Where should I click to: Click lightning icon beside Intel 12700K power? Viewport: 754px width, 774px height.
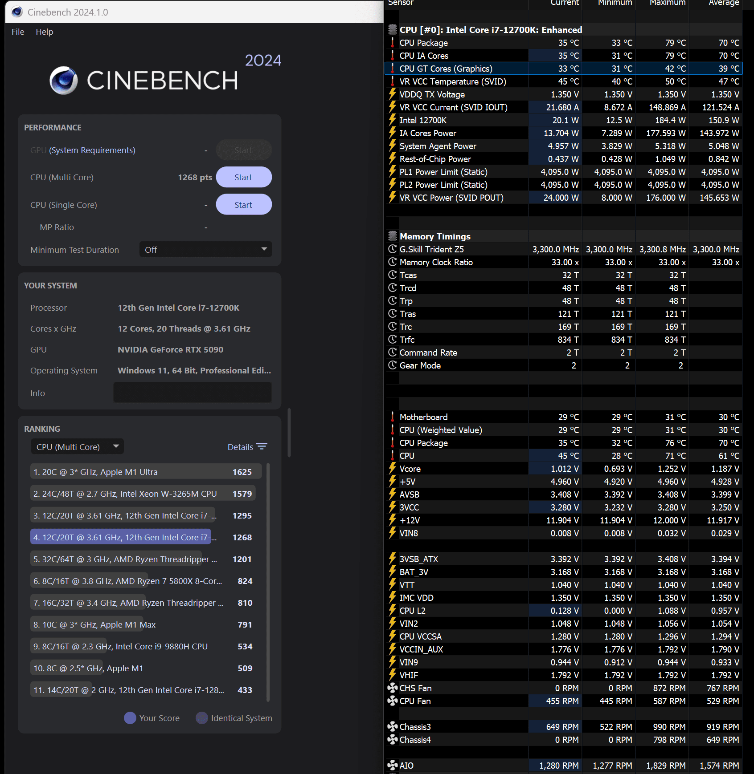click(x=392, y=120)
